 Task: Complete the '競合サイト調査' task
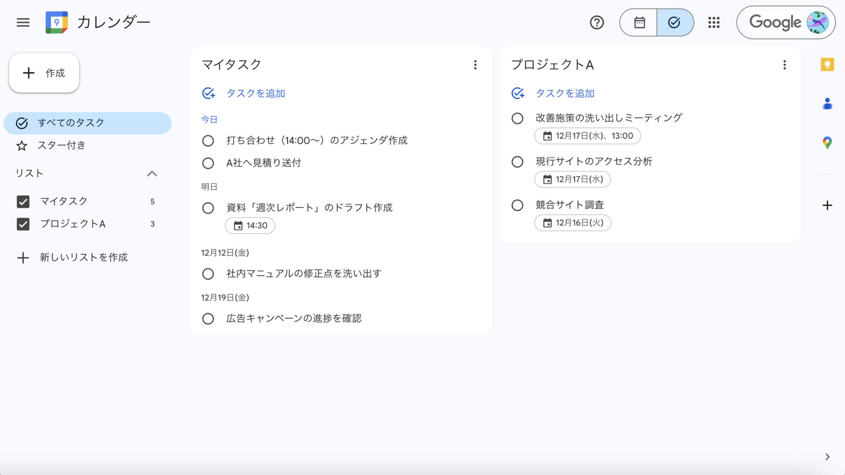[517, 205]
